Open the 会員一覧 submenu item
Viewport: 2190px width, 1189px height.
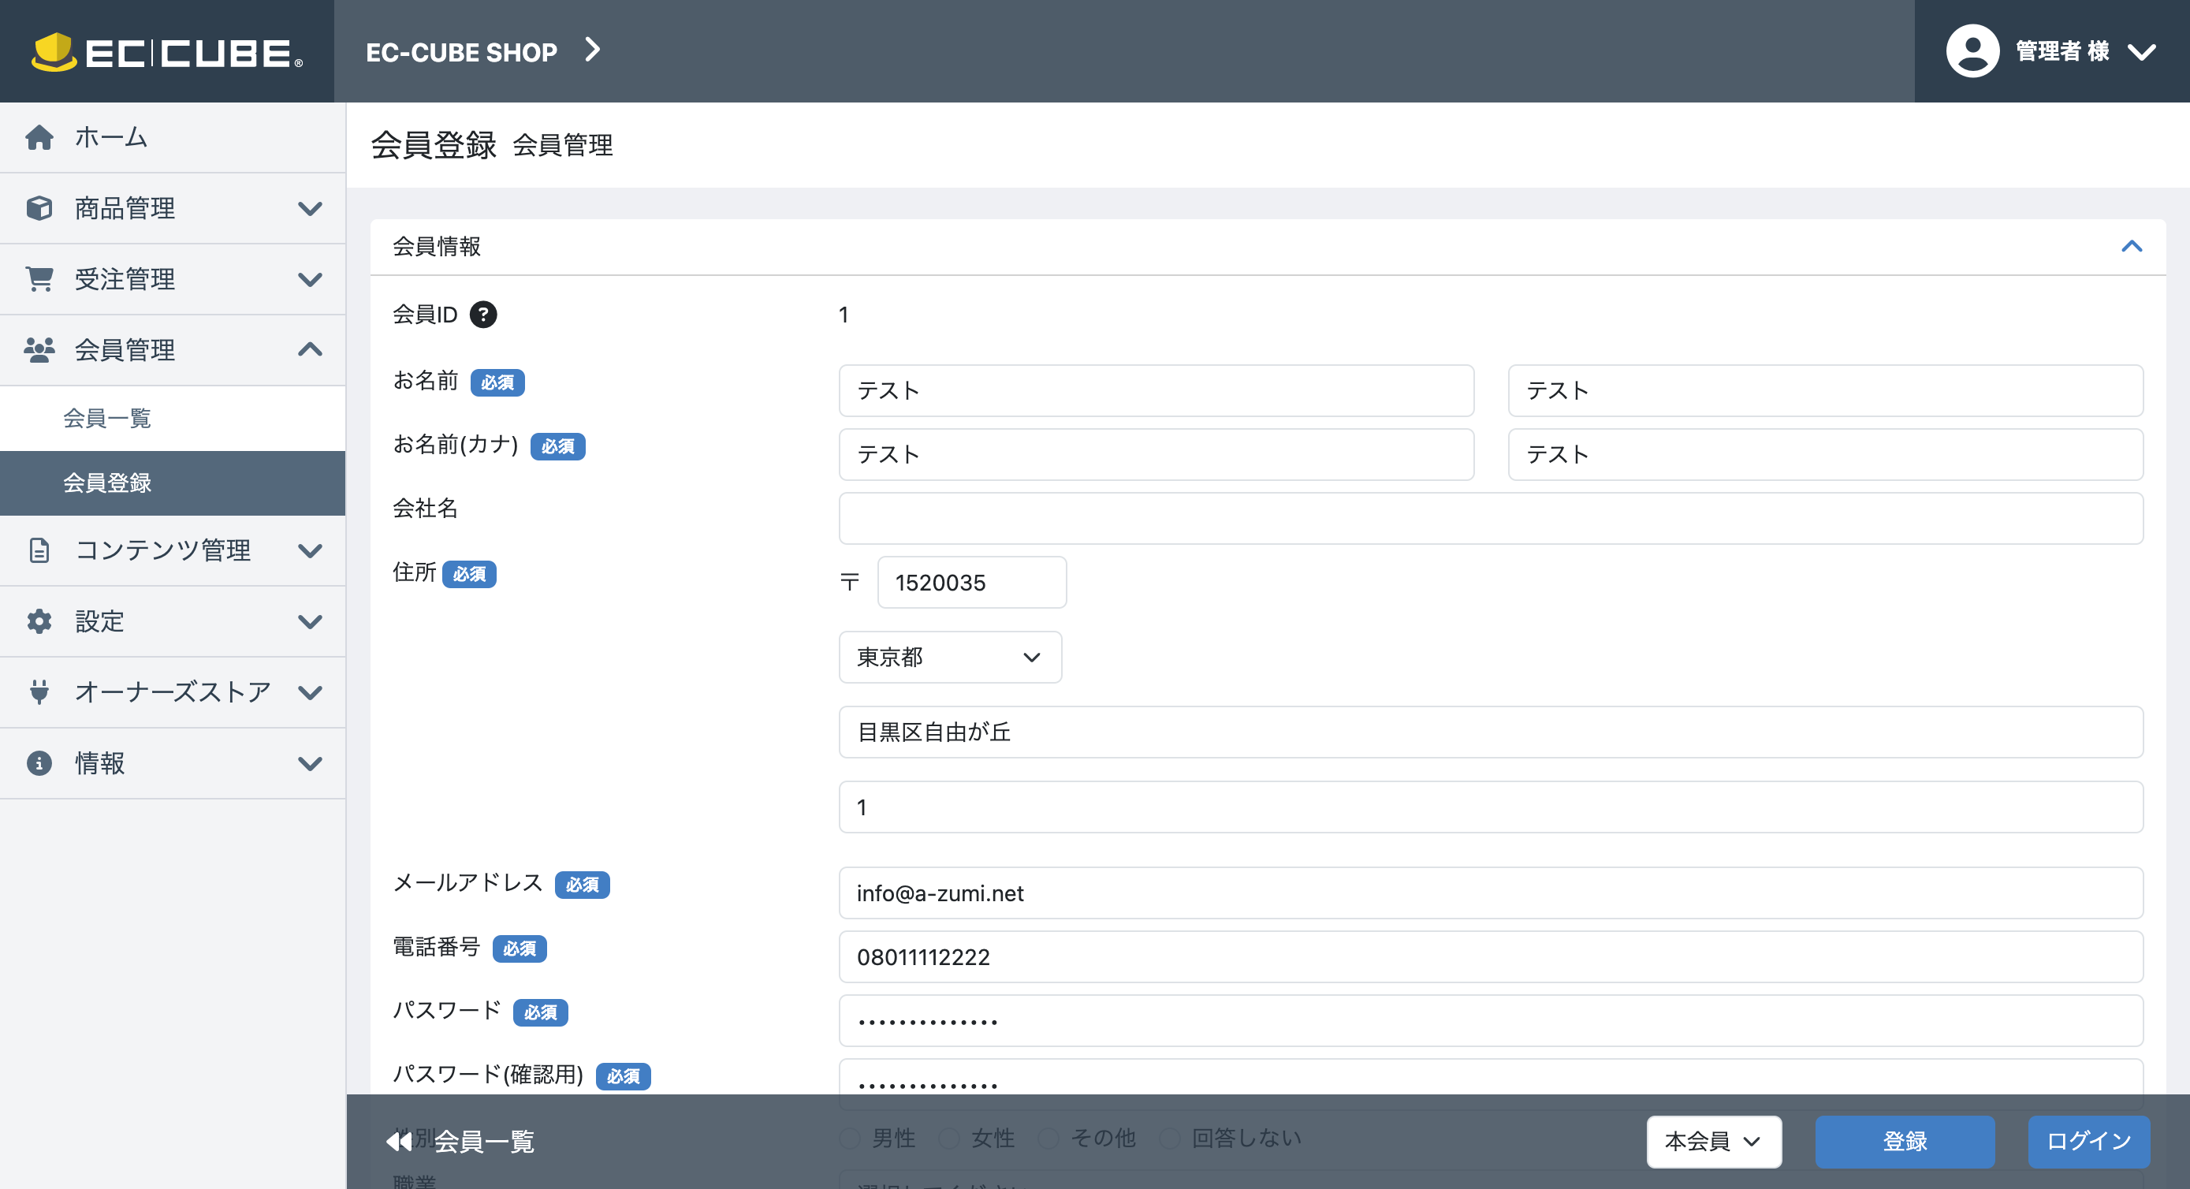tap(173, 419)
